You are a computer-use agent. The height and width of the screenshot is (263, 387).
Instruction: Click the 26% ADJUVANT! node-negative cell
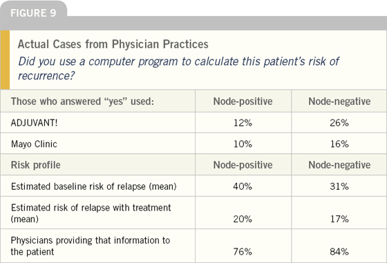339,122
